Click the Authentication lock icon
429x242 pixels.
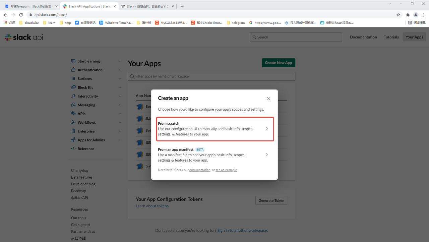click(73, 70)
